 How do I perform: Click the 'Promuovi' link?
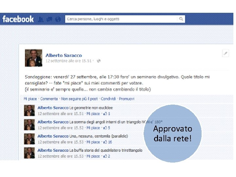pos(127,99)
